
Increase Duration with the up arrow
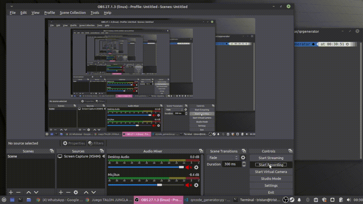pos(244,163)
